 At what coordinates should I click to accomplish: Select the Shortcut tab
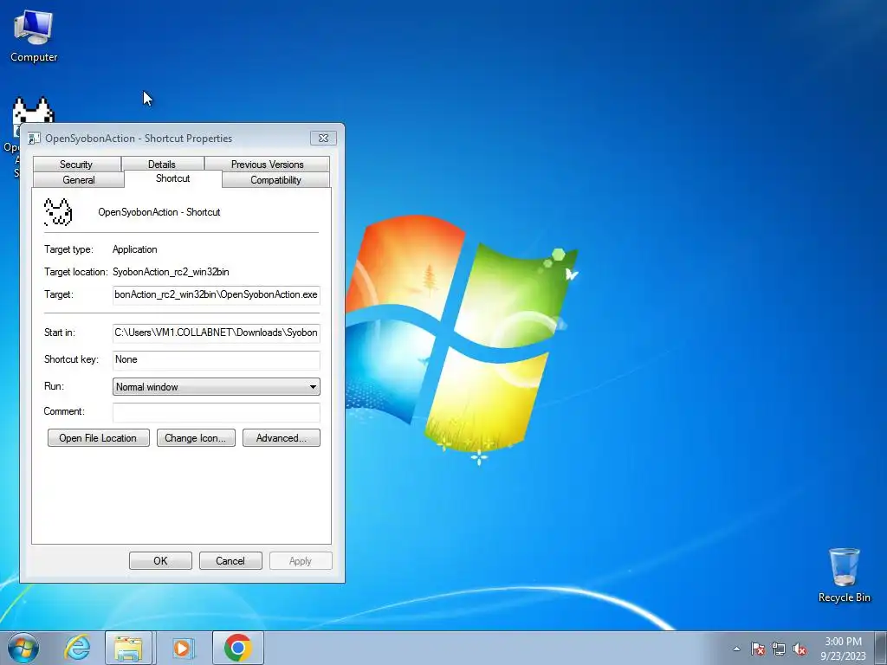click(173, 178)
